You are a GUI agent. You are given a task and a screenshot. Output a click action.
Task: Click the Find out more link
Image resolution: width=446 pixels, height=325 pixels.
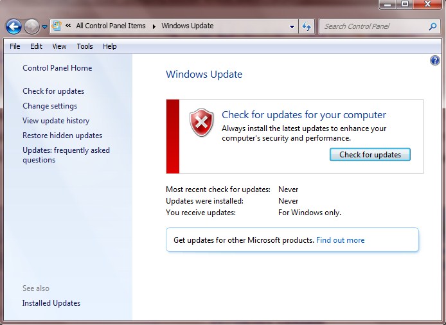tap(340, 240)
